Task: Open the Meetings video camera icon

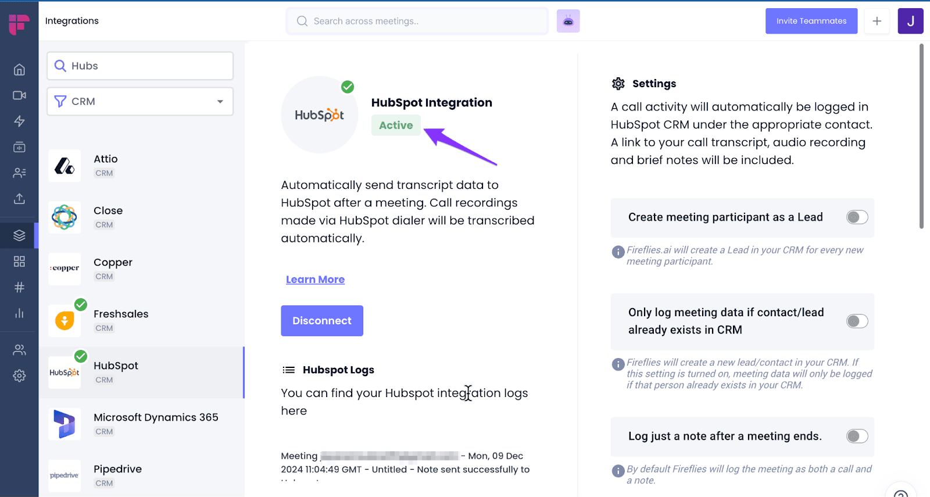Action: (x=19, y=95)
